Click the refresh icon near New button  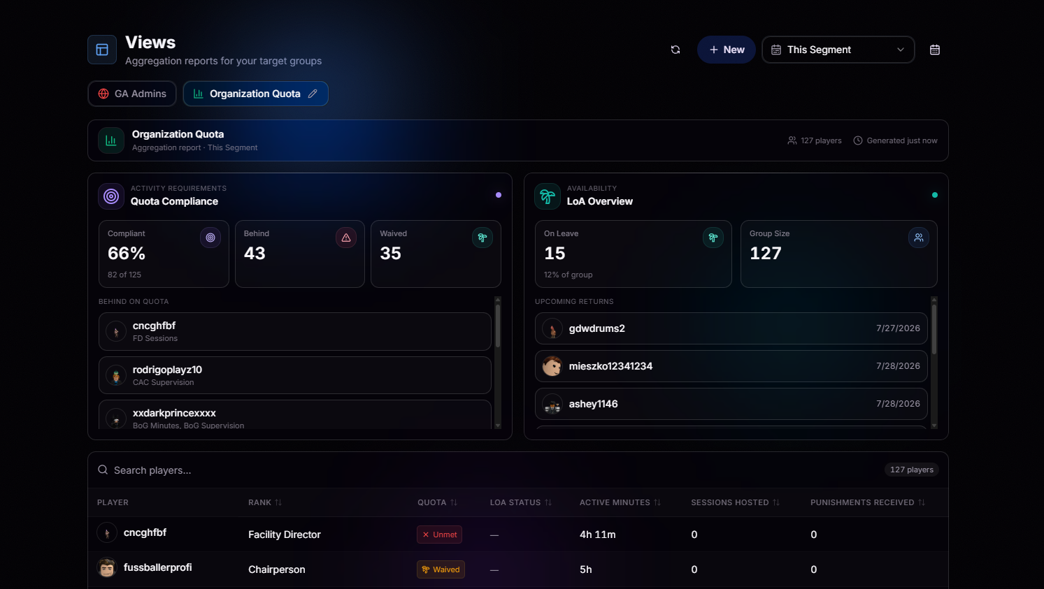pyautogui.click(x=675, y=50)
